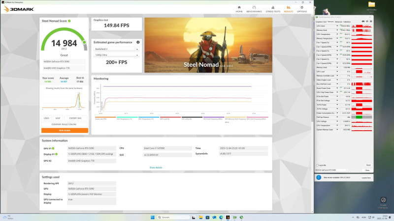394x221 pixels.
Task: Open the Show details link
Action: tap(156, 167)
